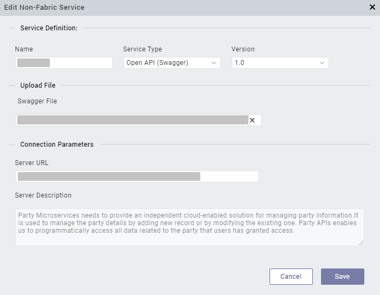Screen dimensions: 380x295
Task: Click the Service Type label
Action: click(142, 49)
